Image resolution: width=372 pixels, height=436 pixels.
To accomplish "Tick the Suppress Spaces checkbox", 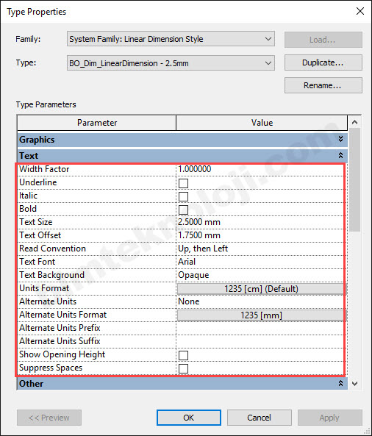I will (x=183, y=368).
